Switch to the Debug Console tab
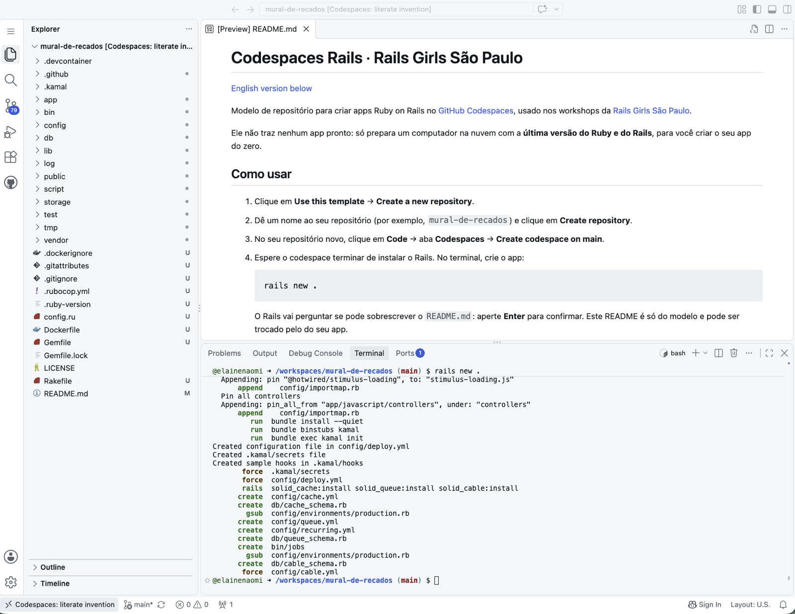The width and height of the screenshot is (795, 614). 316,353
